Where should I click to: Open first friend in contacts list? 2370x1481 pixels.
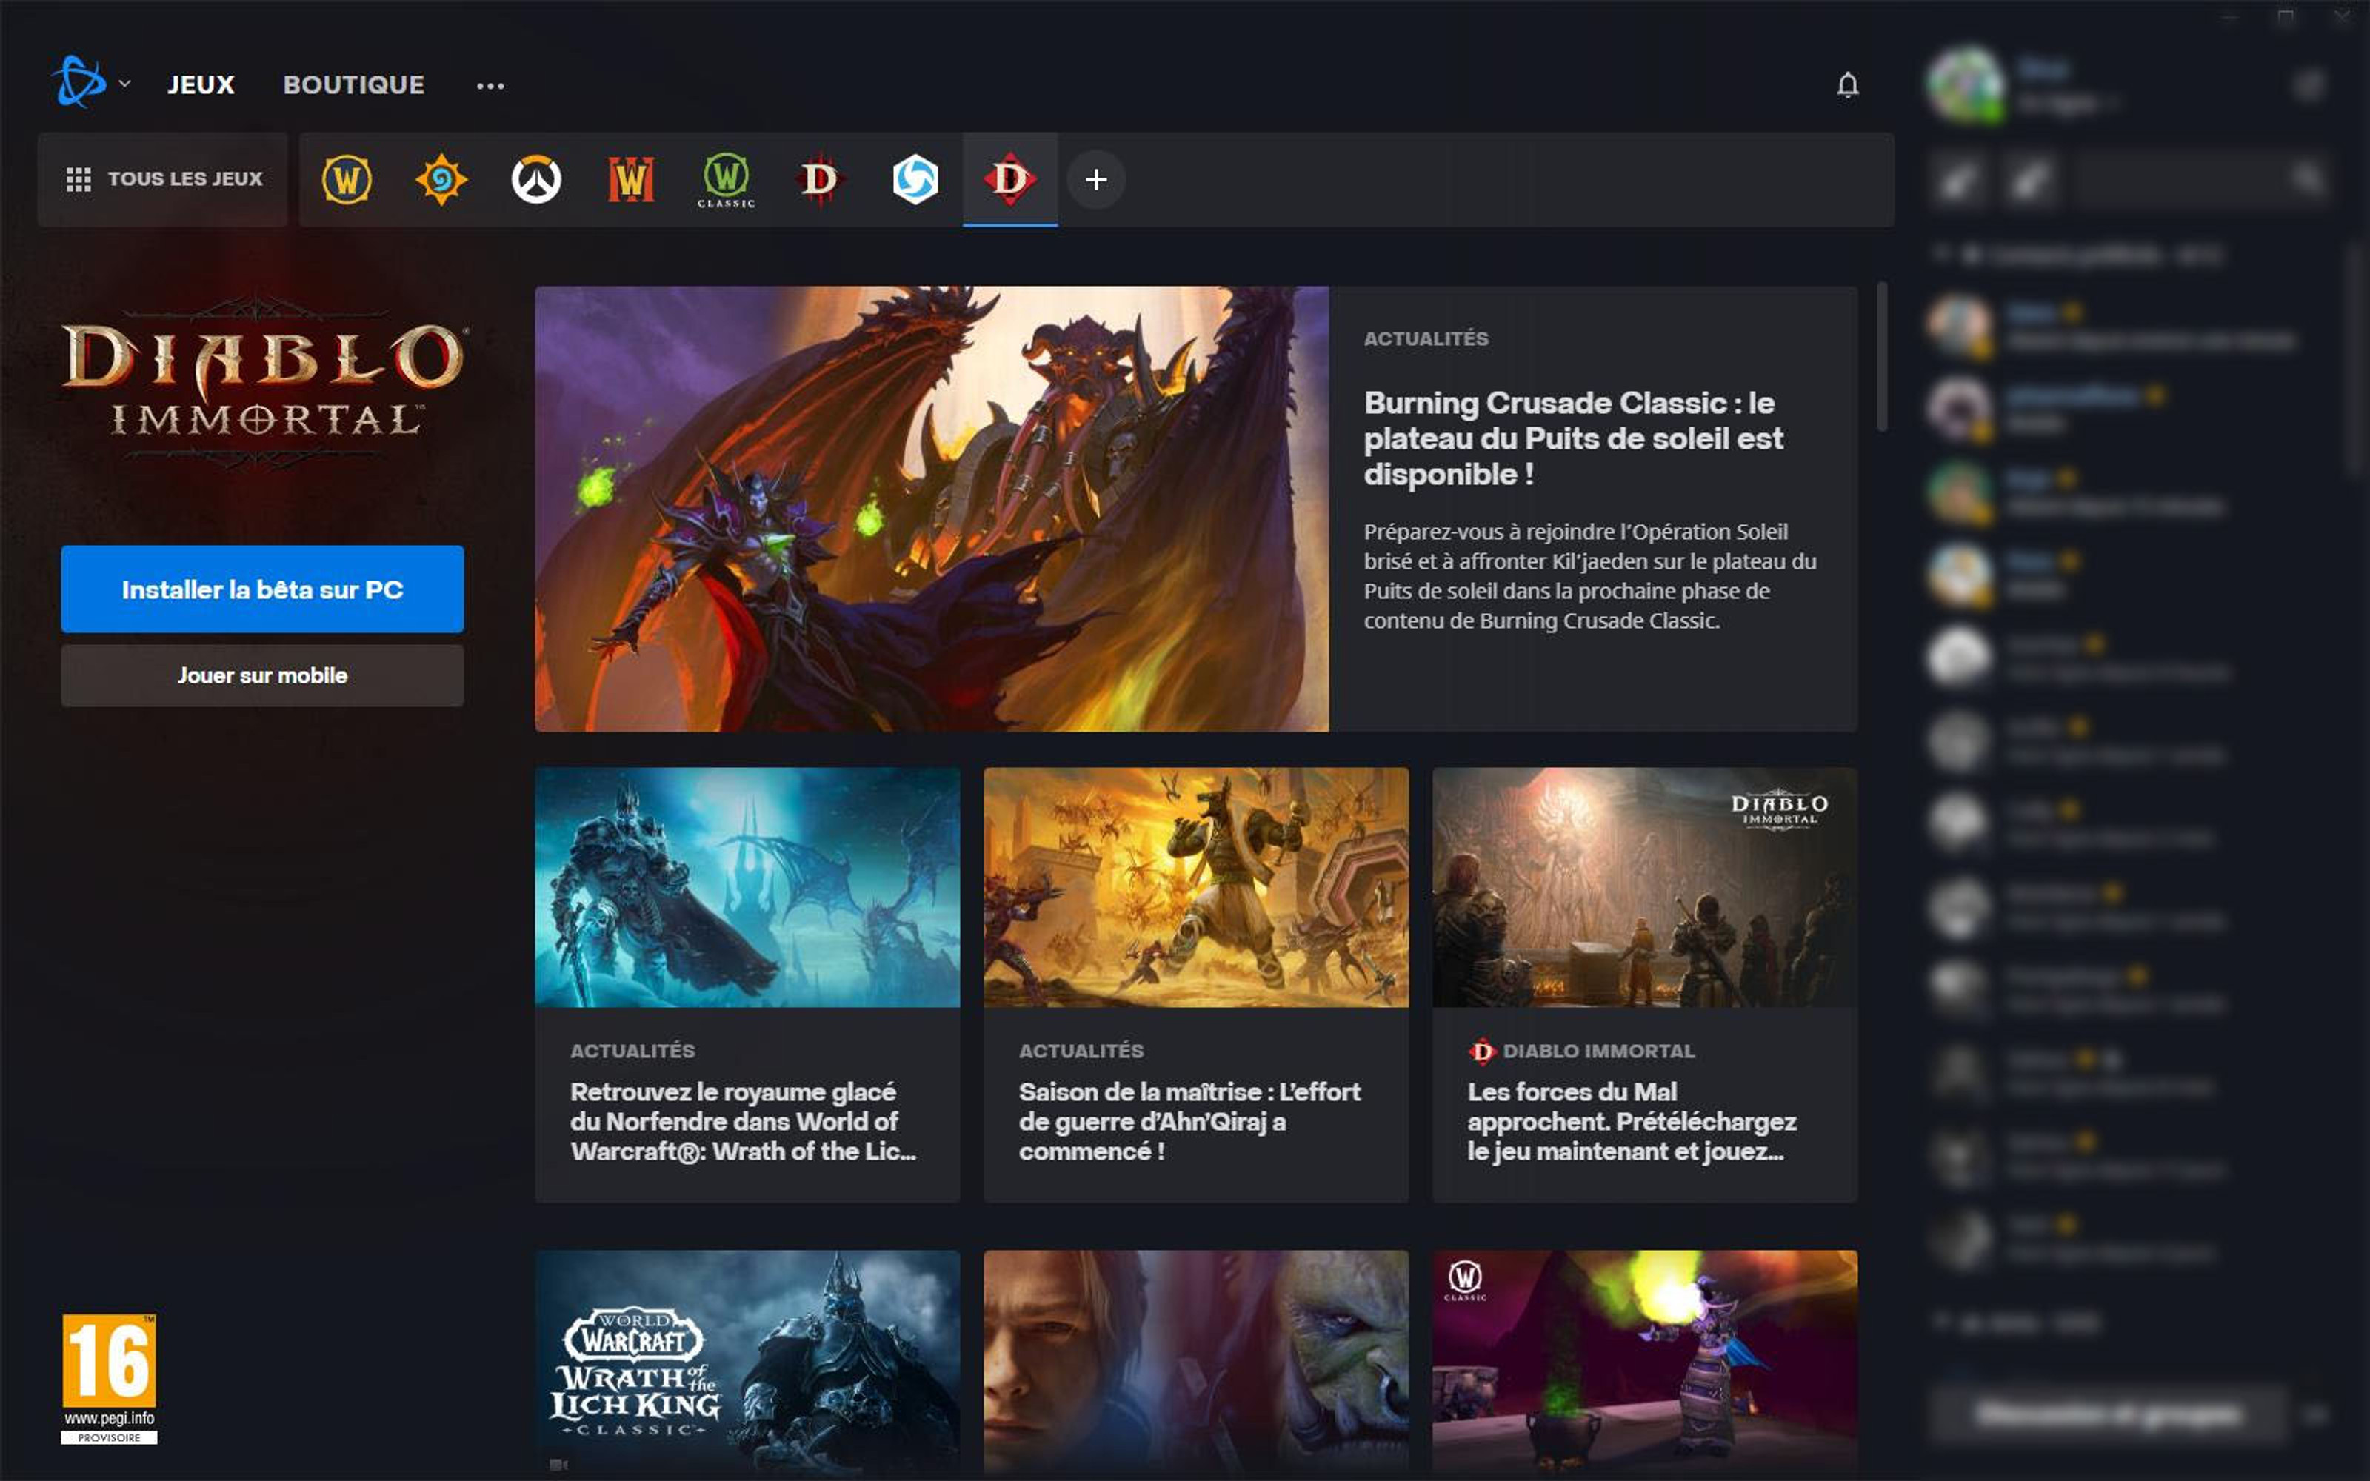[x=2125, y=326]
